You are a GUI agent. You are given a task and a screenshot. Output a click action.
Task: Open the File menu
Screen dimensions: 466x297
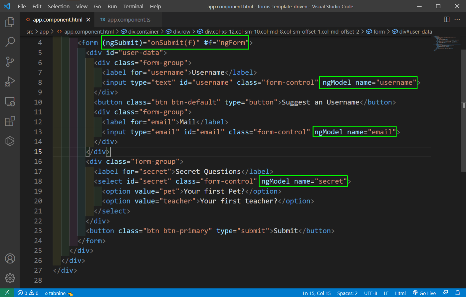pos(22,6)
